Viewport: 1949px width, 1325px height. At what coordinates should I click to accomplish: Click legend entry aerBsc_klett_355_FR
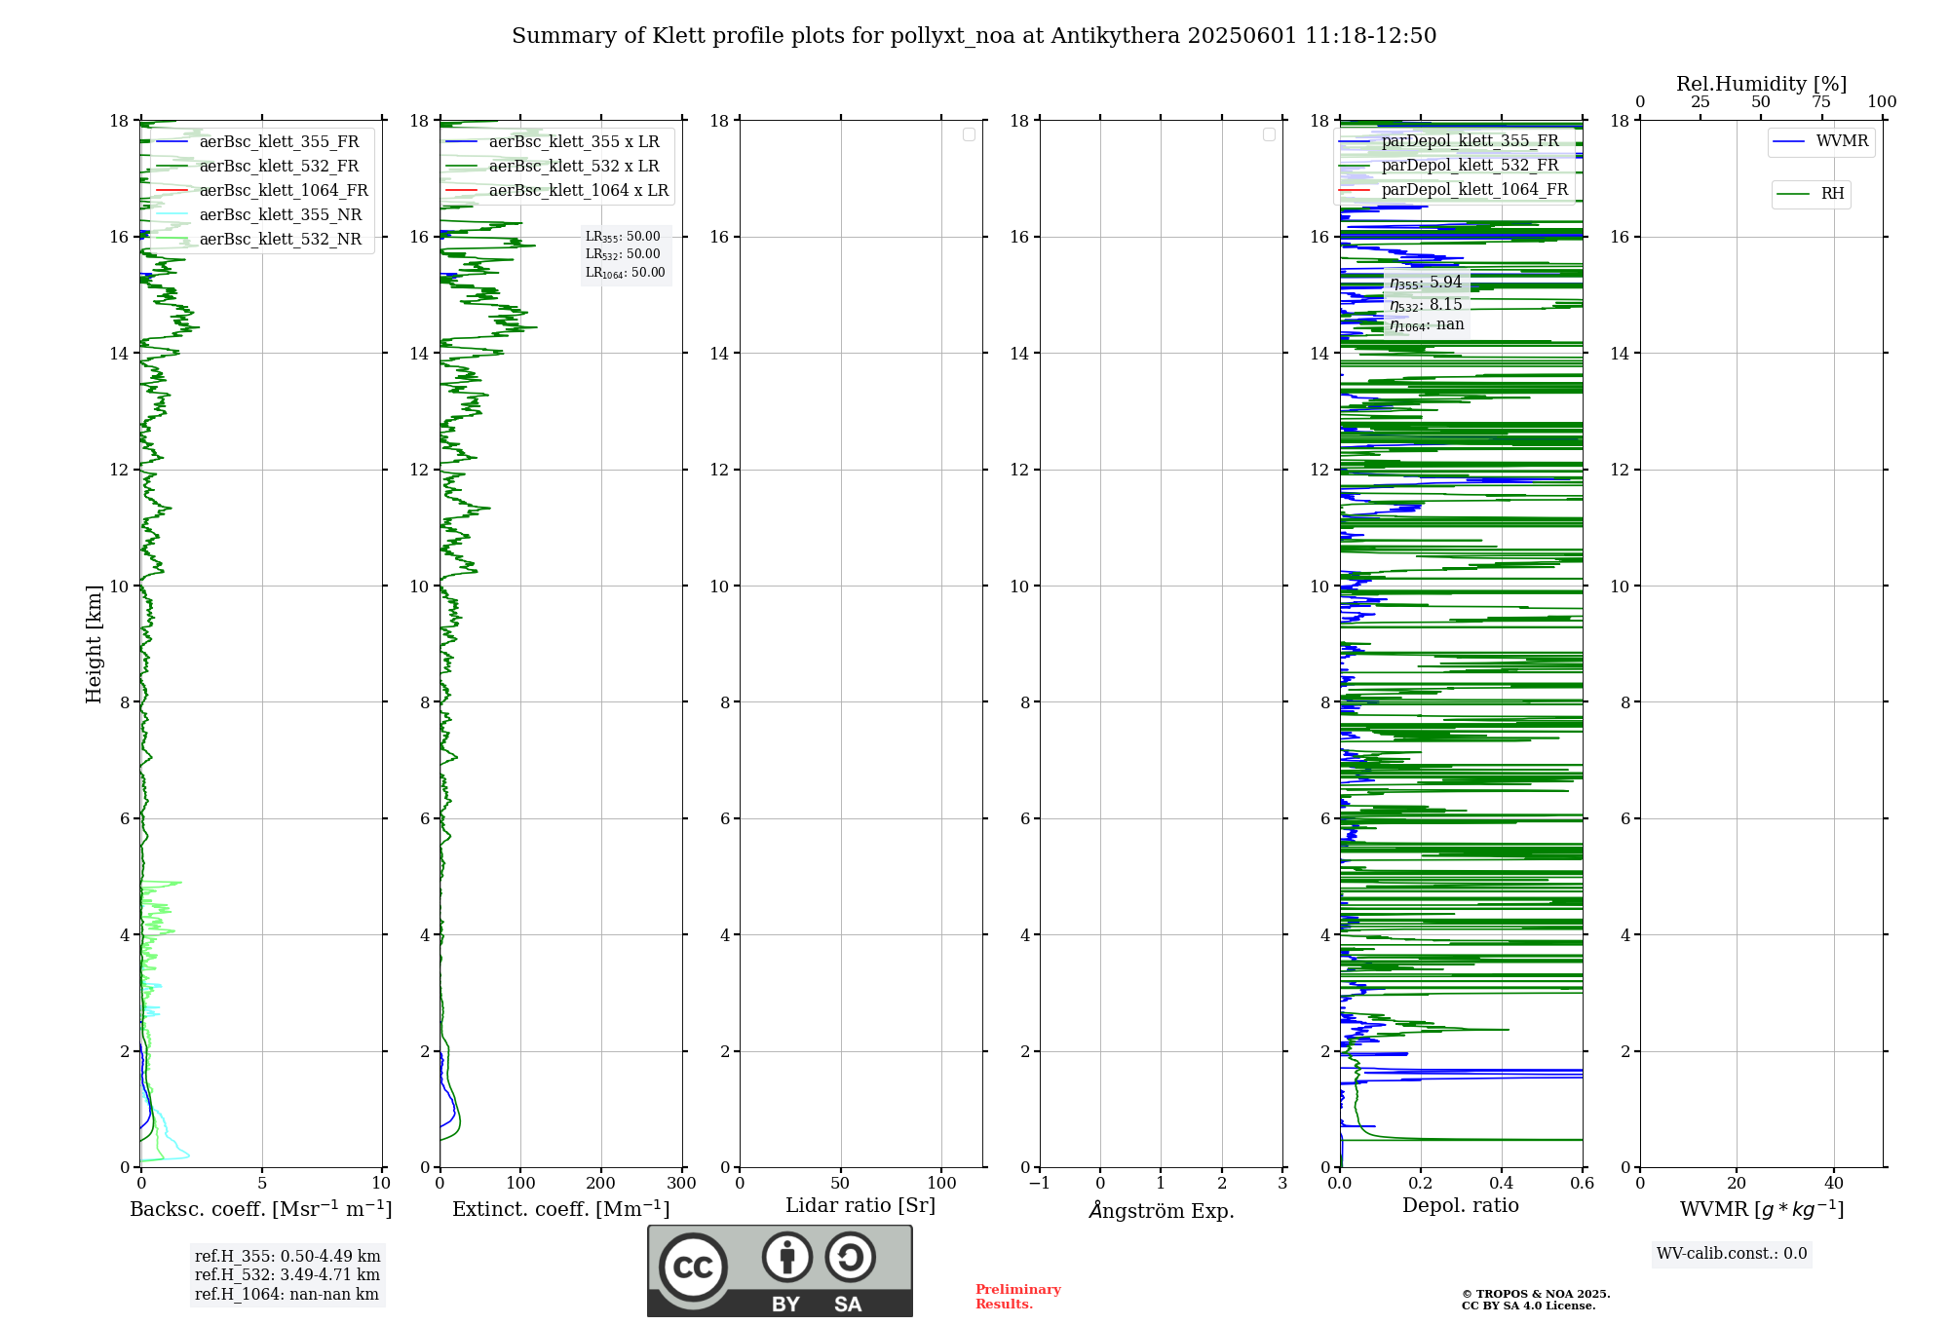(x=279, y=142)
